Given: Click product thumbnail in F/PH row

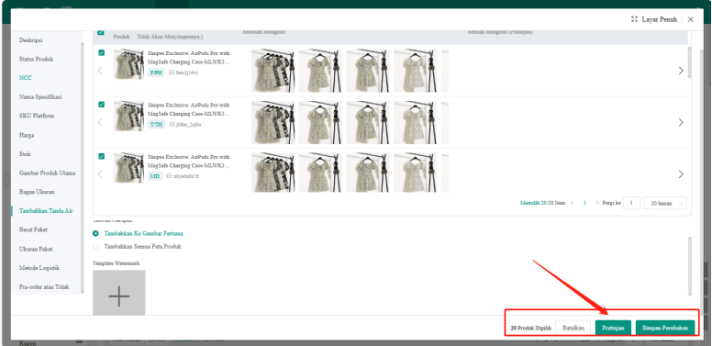Looking at the screenshot, I should (128, 64).
